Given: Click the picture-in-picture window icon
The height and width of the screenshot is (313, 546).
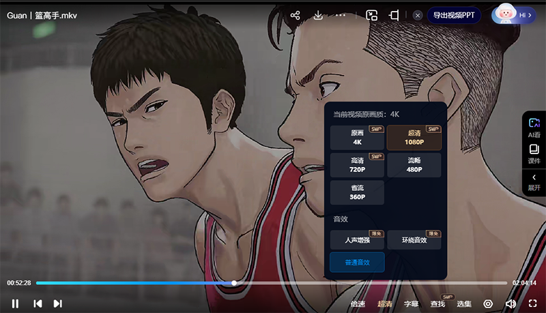Looking at the screenshot, I should coord(371,15).
